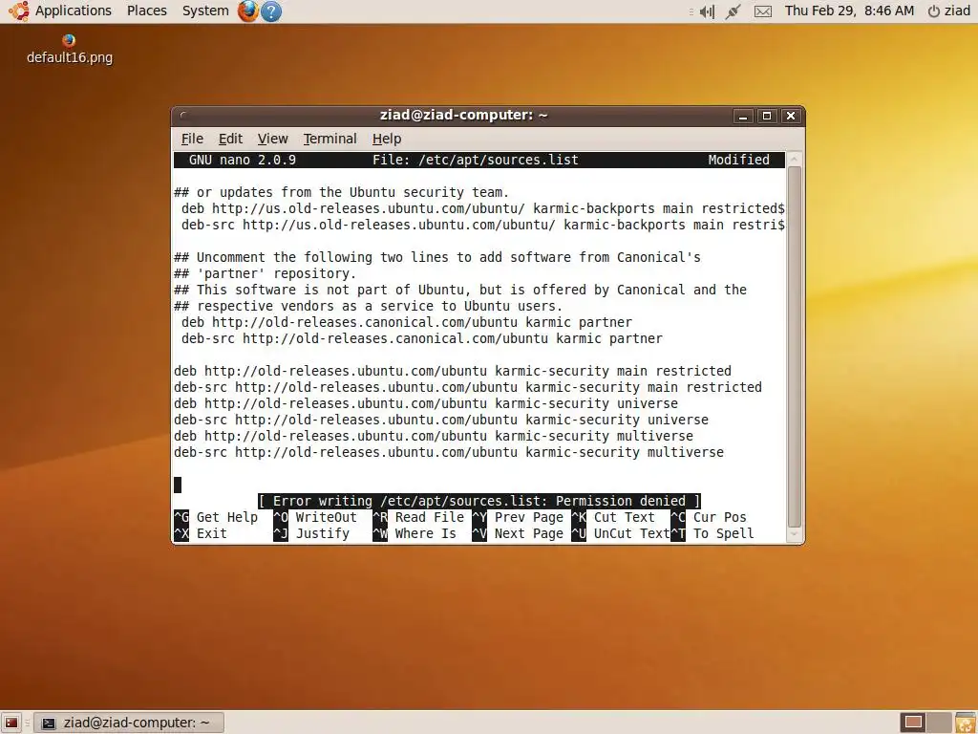Maximize the terminal window
Viewport: 978px width, 734px height.
click(767, 116)
